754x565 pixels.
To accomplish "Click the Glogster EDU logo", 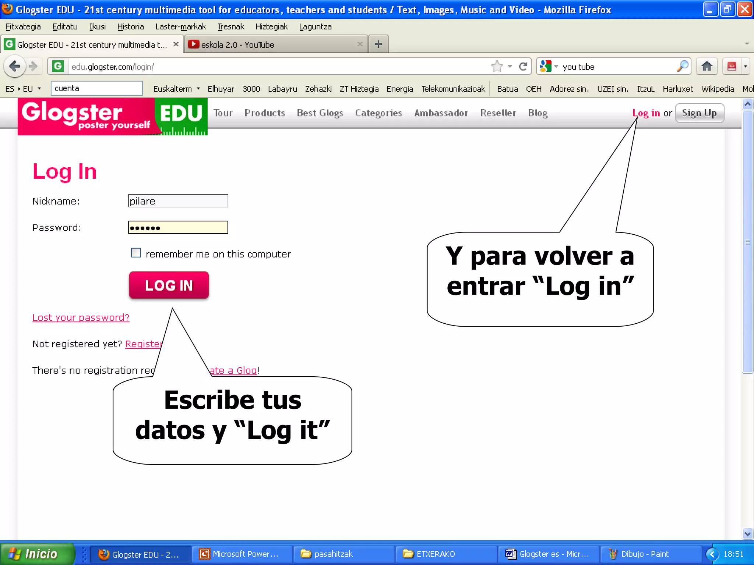I will tap(113, 117).
